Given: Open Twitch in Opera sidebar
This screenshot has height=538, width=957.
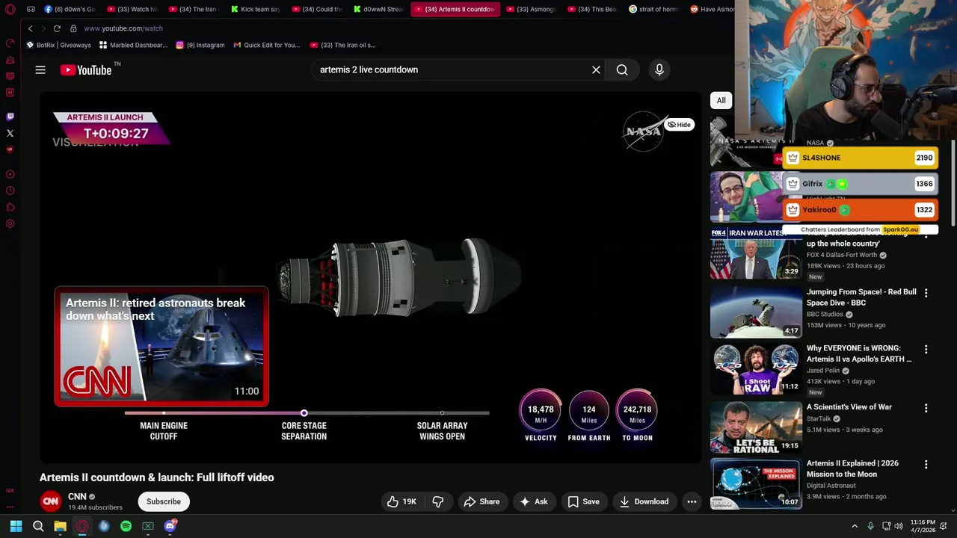Looking at the screenshot, I should coord(10,117).
